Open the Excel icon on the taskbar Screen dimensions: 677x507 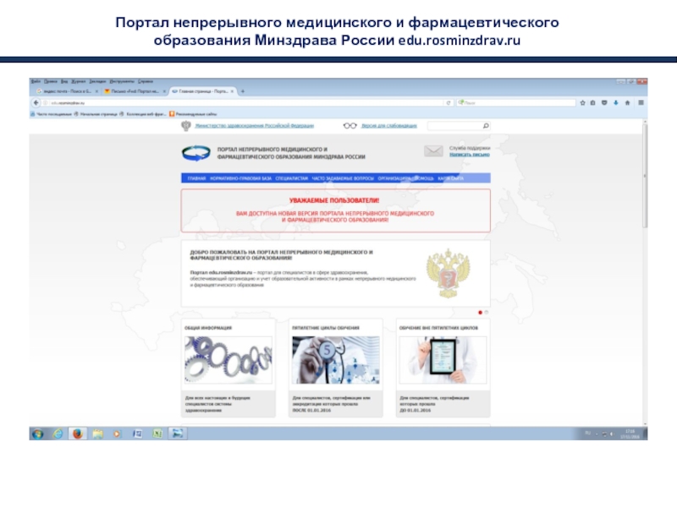157,433
